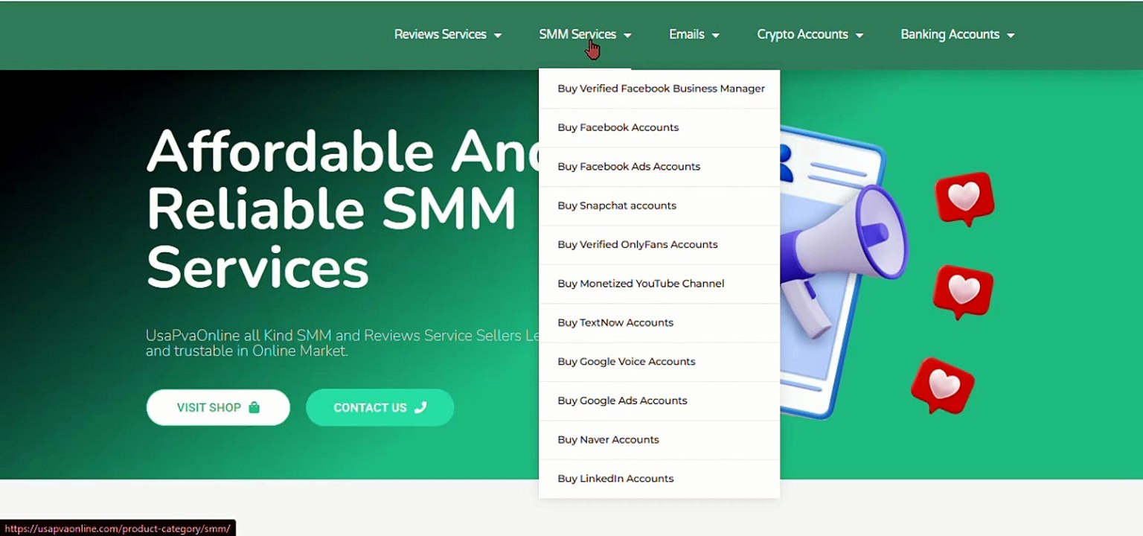Expand the Banking Accounts navigation dropdown
This screenshot has height=536, width=1143.
958,34
